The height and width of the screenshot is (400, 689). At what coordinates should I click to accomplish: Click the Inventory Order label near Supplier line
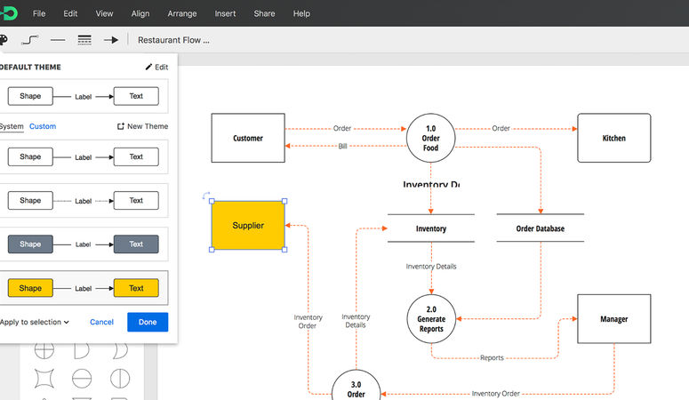click(x=308, y=321)
